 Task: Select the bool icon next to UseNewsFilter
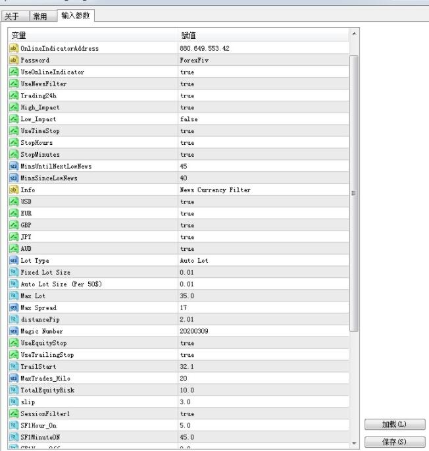point(14,84)
